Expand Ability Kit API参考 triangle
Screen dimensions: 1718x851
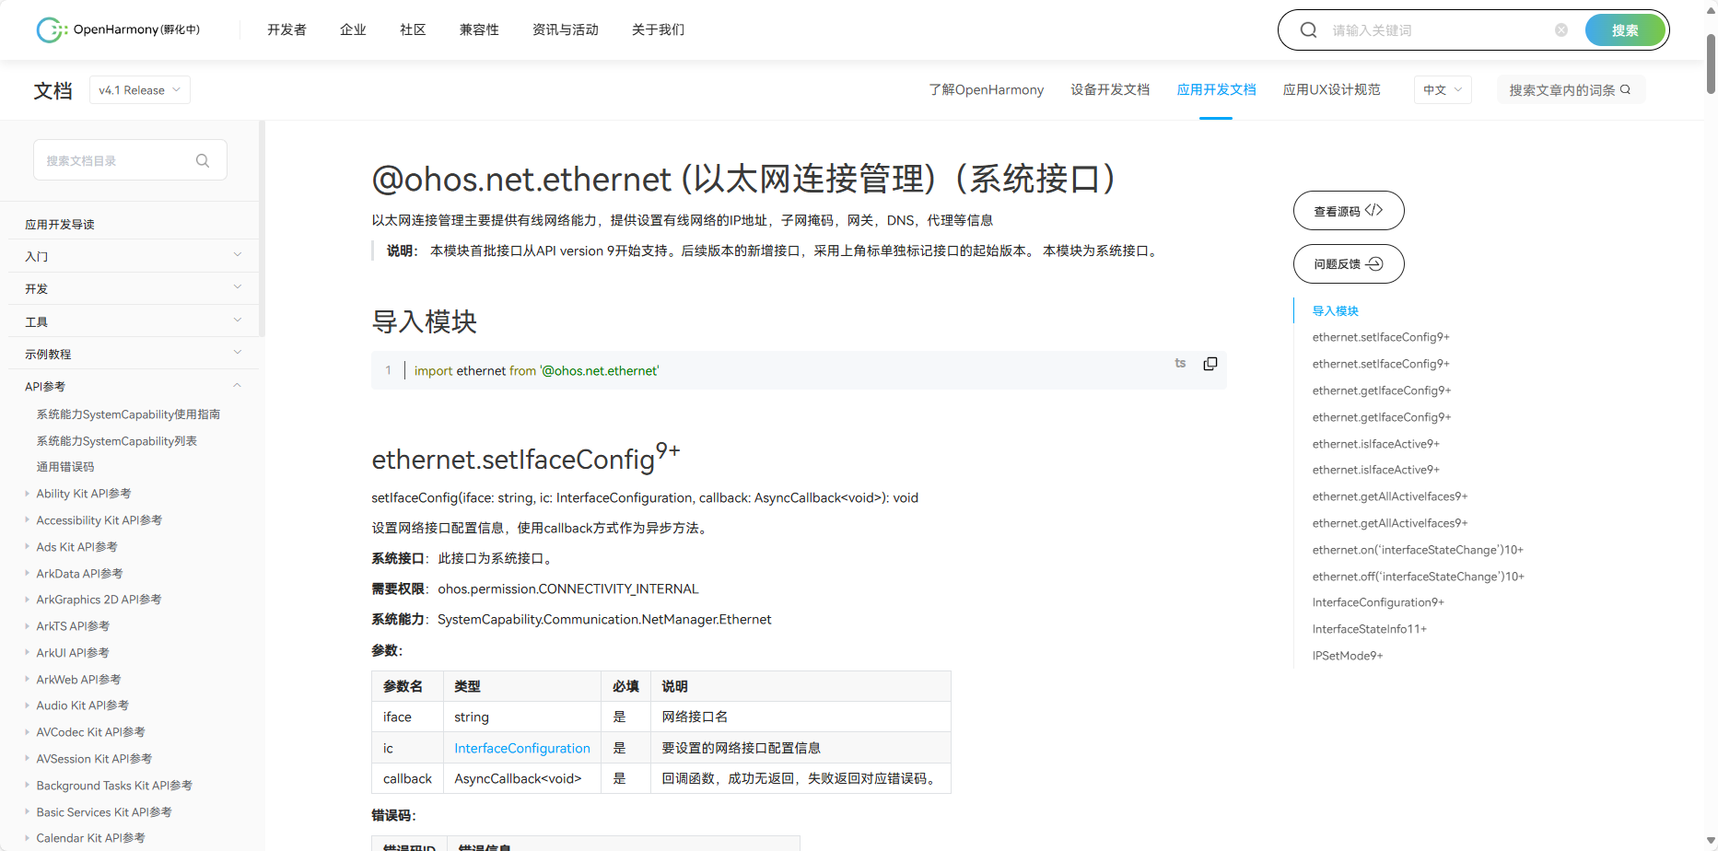pos(27,494)
